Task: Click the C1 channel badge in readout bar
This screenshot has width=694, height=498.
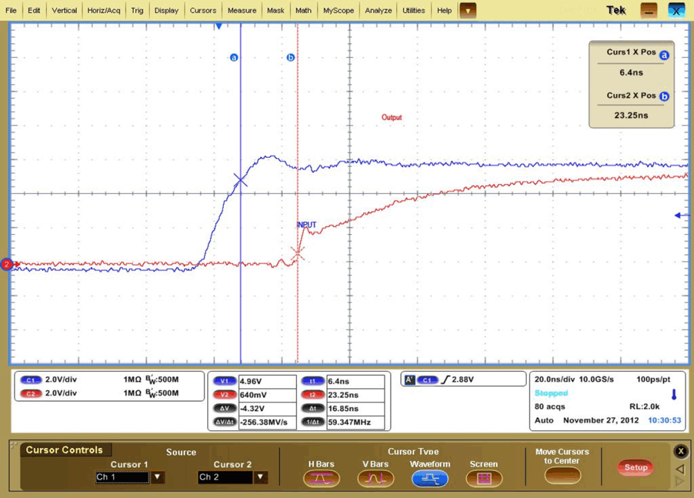Action: [30, 380]
